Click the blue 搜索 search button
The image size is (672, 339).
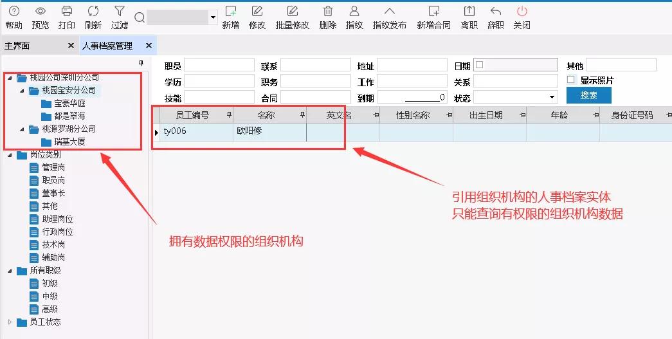[589, 95]
